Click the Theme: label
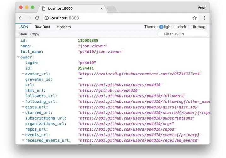The height and width of the screenshot is (158, 226). click(151, 27)
